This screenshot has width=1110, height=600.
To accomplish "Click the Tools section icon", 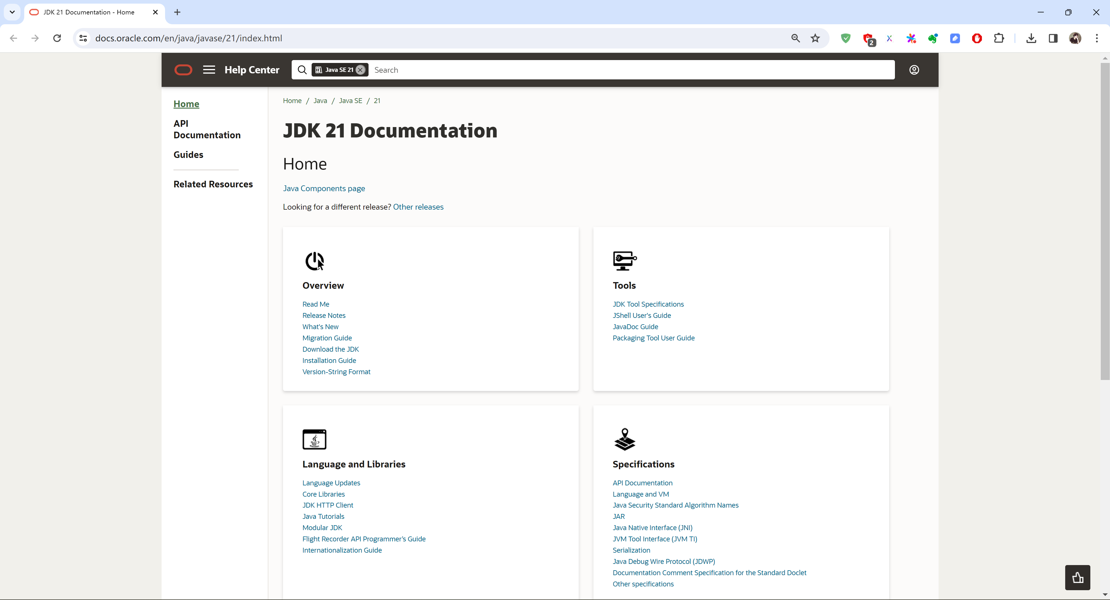I will coord(625,261).
